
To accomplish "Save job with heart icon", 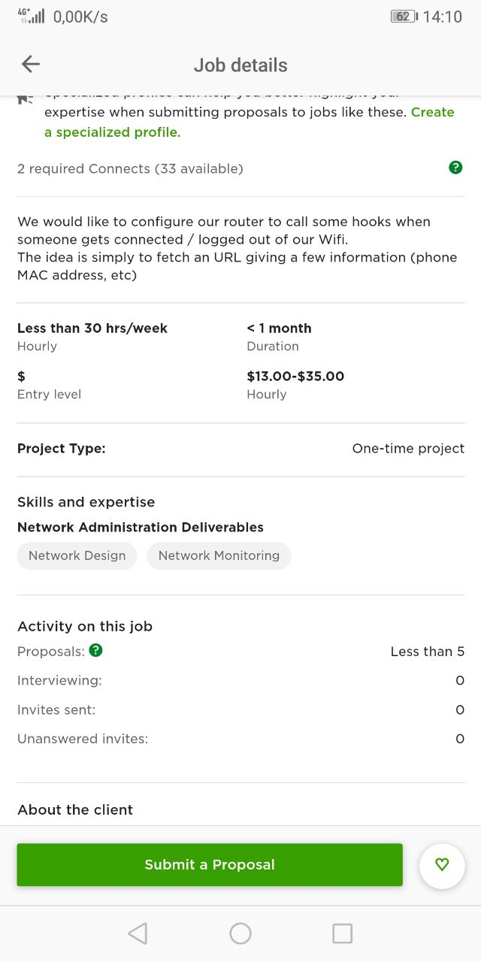I will click(x=442, y=865).
